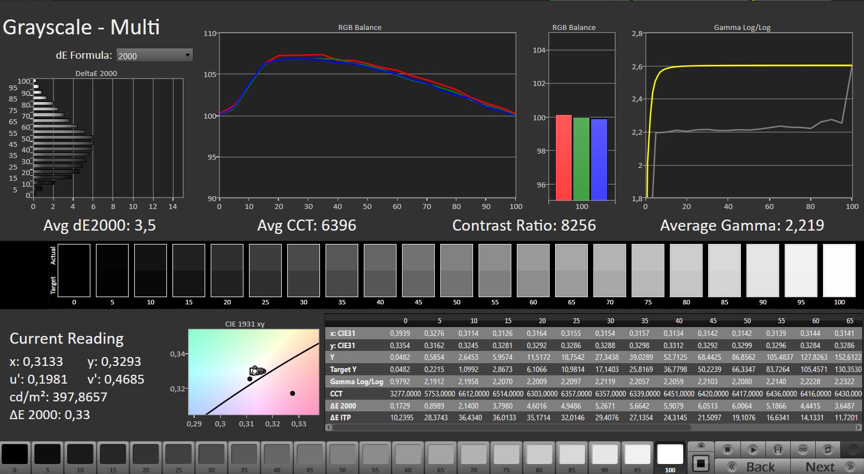
Task: Click the Gamma Log/Log row header in table
Action: 357,381
